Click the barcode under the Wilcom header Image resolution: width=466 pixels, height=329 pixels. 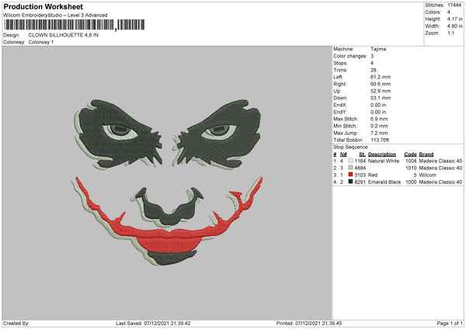[75, 25]
